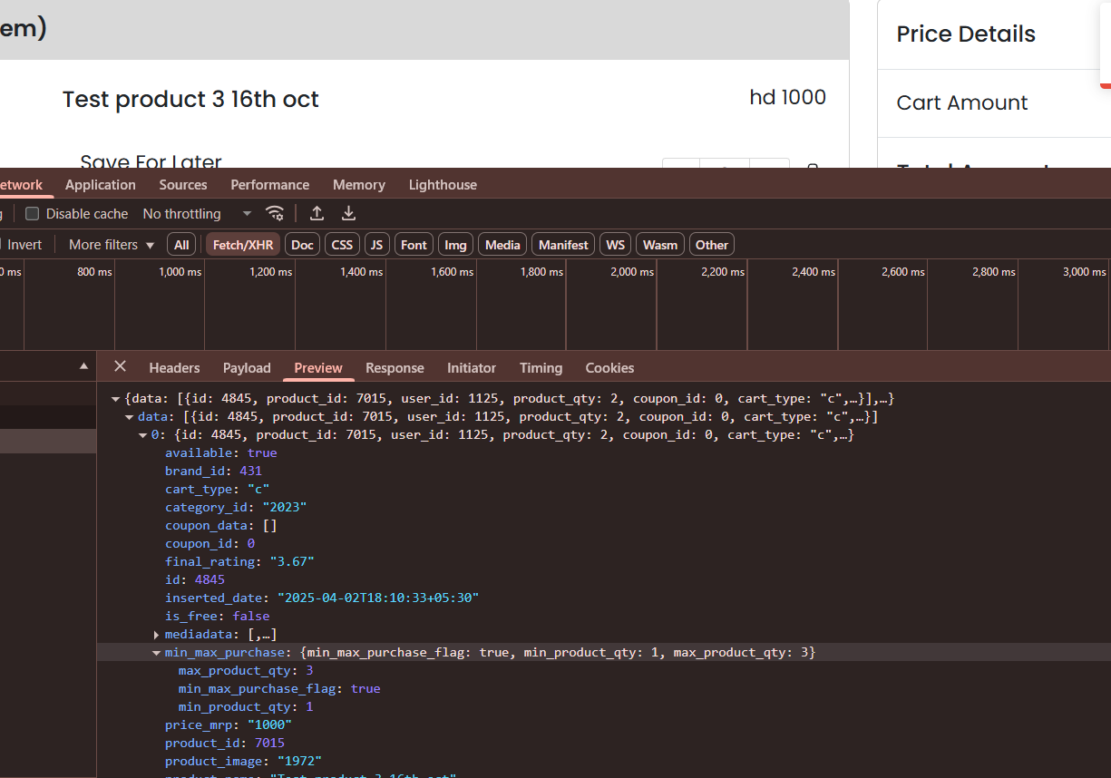Click the 3,000 ms timeline marker
Screen dimensions: 1111x778
[1084, 272]
